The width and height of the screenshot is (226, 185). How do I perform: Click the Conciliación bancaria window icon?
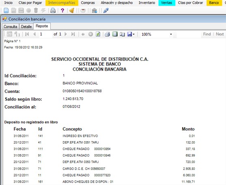(x=4, y=19)
